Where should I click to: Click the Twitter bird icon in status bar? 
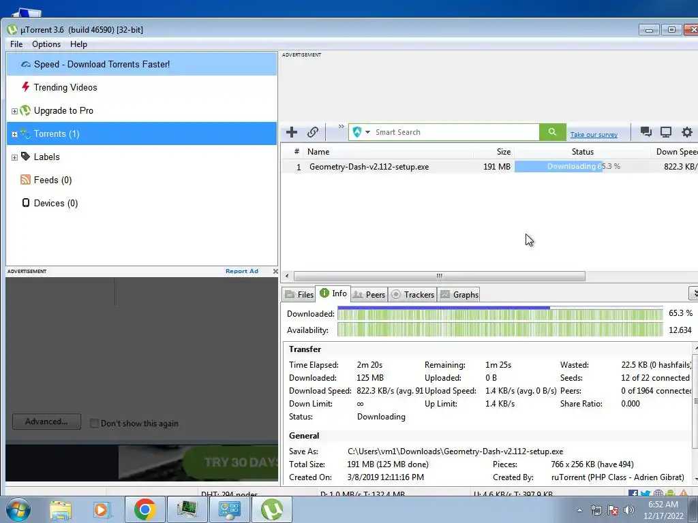[x=646, y=494]
